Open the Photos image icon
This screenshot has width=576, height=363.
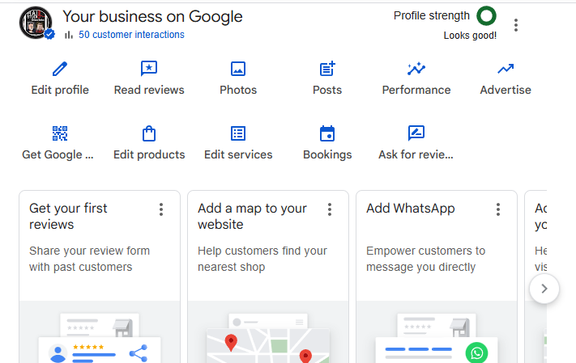tap(238, 69)
